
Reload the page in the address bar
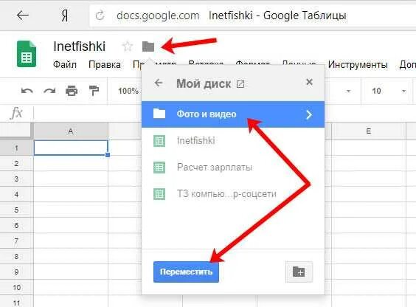click(100, 15)
